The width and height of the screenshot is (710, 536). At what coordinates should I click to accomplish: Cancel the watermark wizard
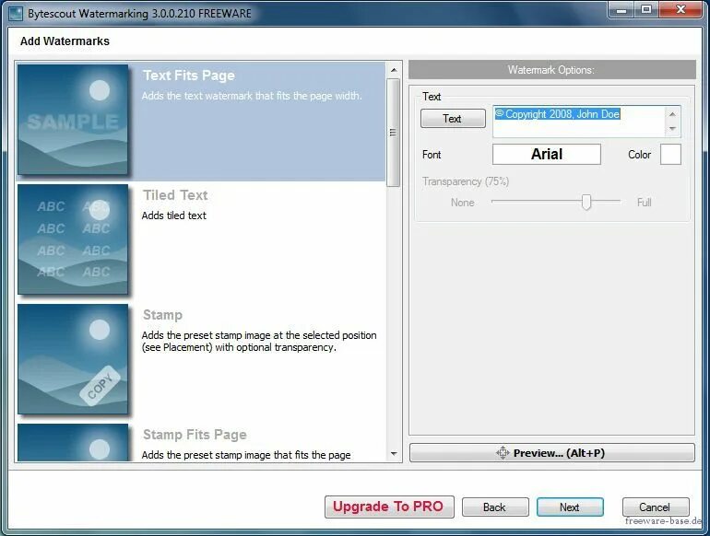pyautogui.click(x=656, y=507)
